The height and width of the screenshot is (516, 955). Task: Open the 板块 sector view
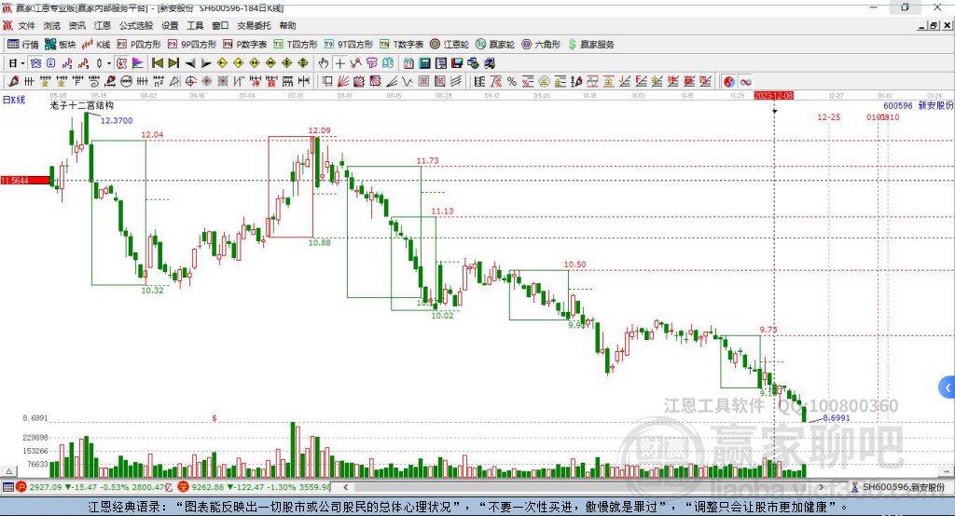coord(60,45)
